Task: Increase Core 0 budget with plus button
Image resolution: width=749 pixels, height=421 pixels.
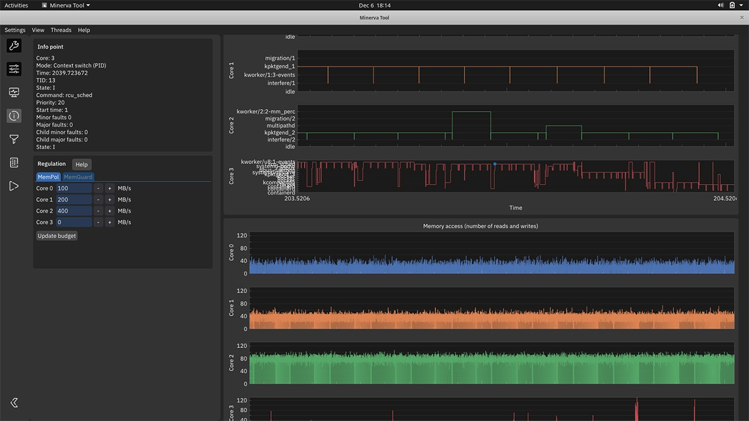Action: pyautogui.click(x=109, y=188)
